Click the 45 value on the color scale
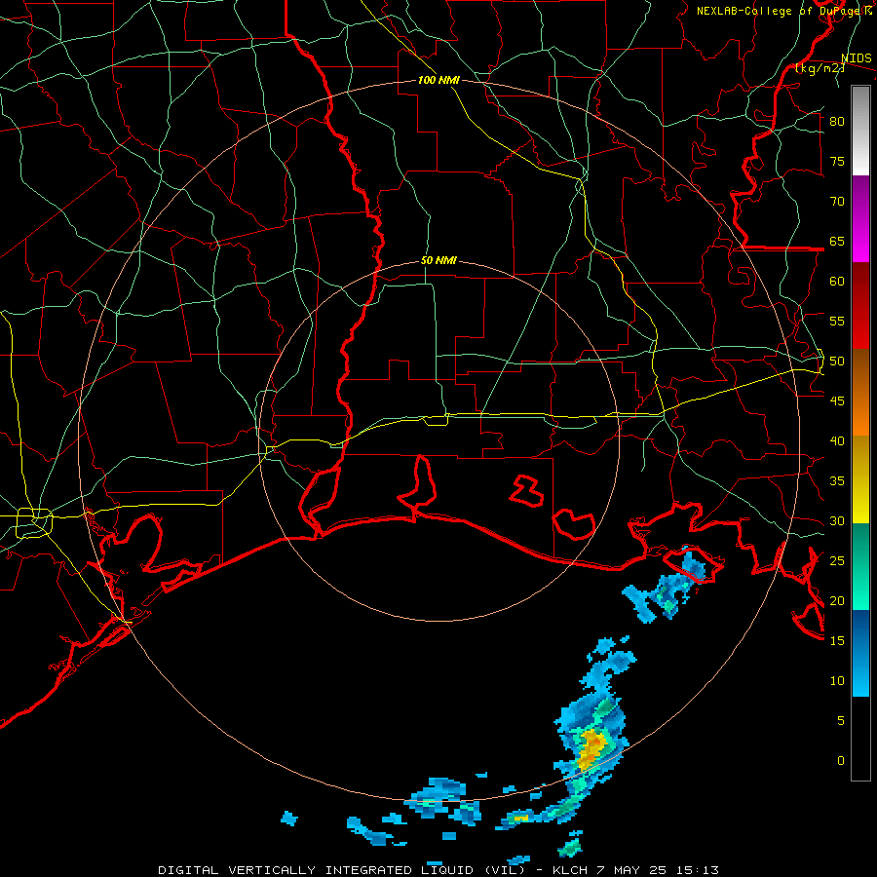The height and width of the screenshot is (877, 877). [x=837, y=401]
